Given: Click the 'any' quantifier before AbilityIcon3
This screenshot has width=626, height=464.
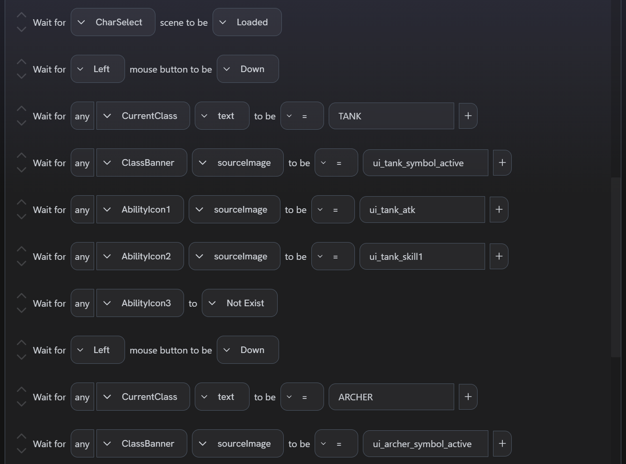Looking at the screenshot, I should point(82,303).
